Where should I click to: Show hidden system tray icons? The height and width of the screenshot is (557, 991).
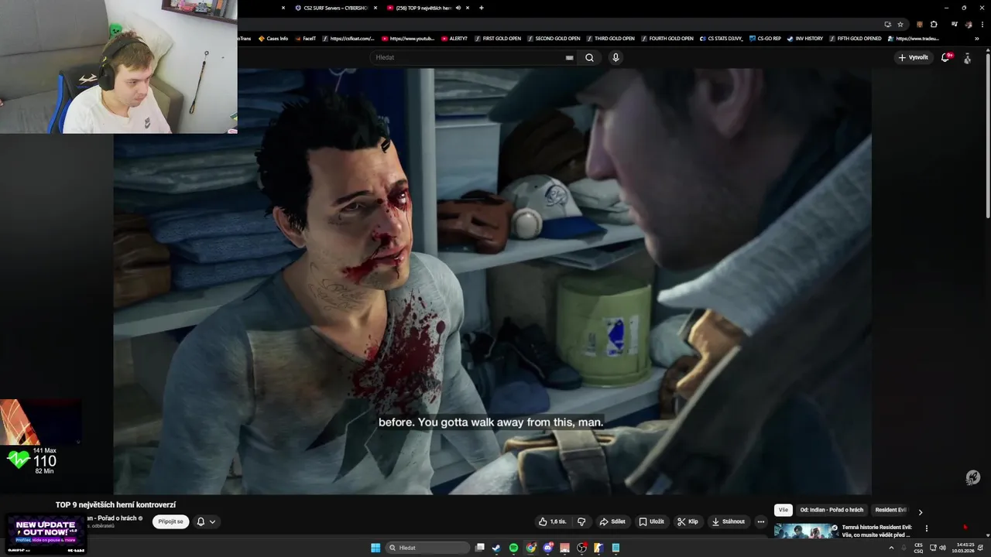891,548
